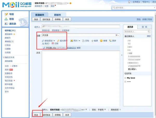Open 设置 settings link in header
The width and height of the screenshot is (156, 118).
[x=47, y=6]
